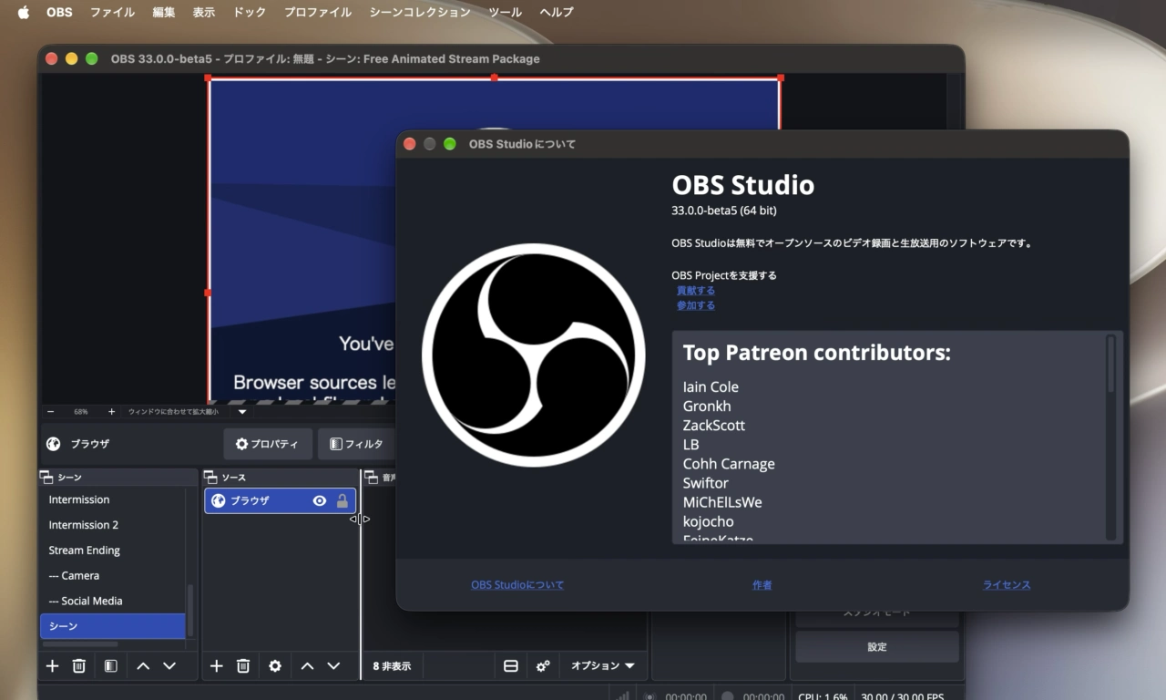Click the フィルタ button
The width and height of the screenshot is (1166, 700).
pyautogui.click(x=356, y=444)
